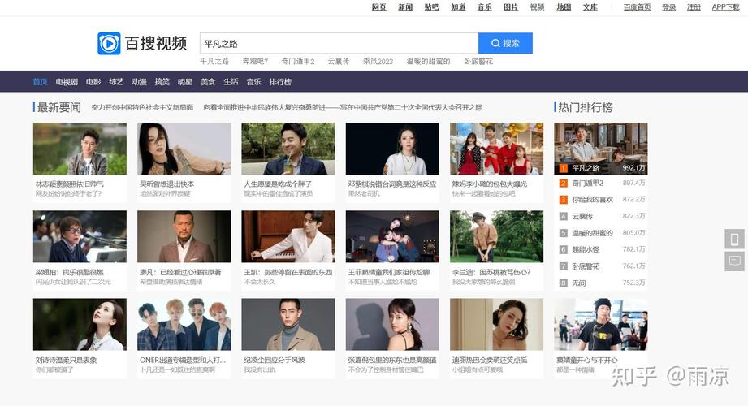Switch to the 电视剧 tab
This screenshot has height=406, width=748.
67,81
